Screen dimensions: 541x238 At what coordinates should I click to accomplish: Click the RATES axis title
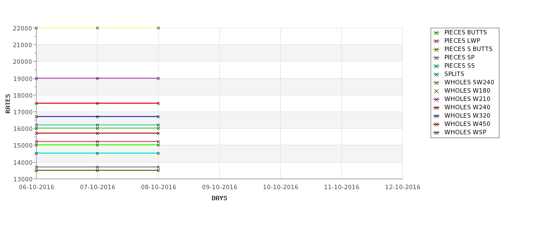(x=8, y=104)
